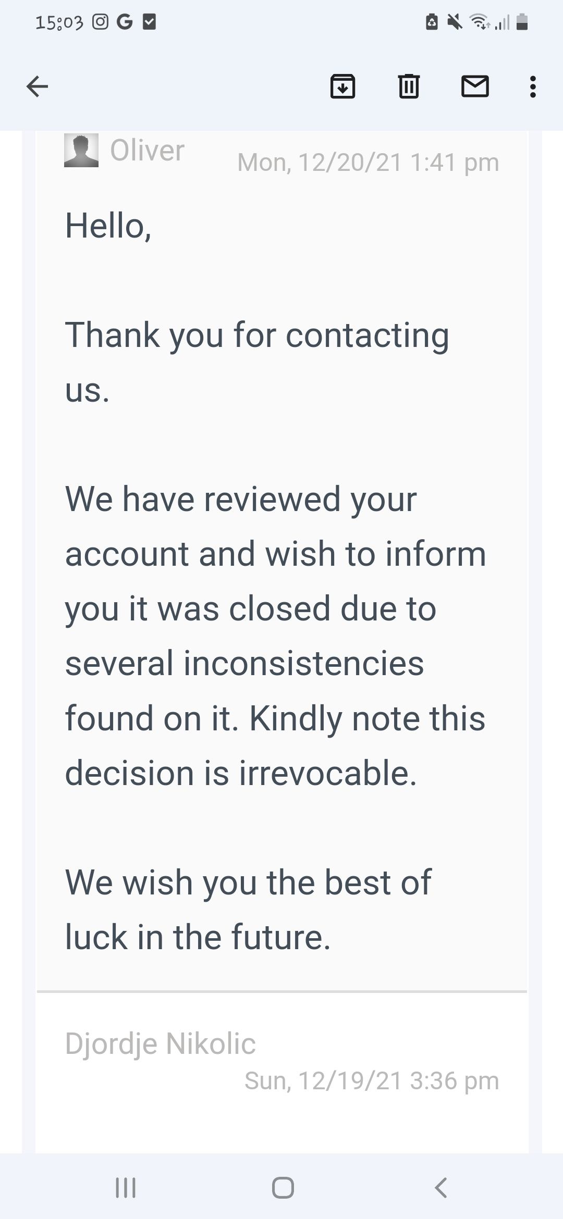This screenshot has height=1219, width=563.
Task: Tap the Sun, 12/19/21 3:36 pm timestamp
Action: [x=372, y=1080]
